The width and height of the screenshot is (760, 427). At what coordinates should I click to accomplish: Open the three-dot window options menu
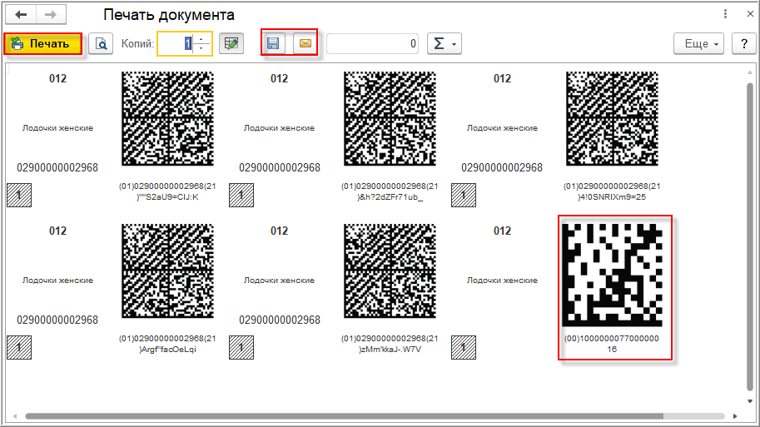(x=725, y=14)
